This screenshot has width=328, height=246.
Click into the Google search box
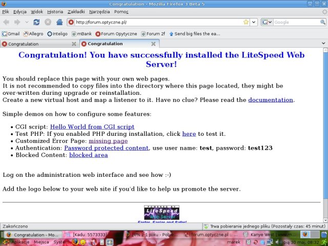point(296,22)
